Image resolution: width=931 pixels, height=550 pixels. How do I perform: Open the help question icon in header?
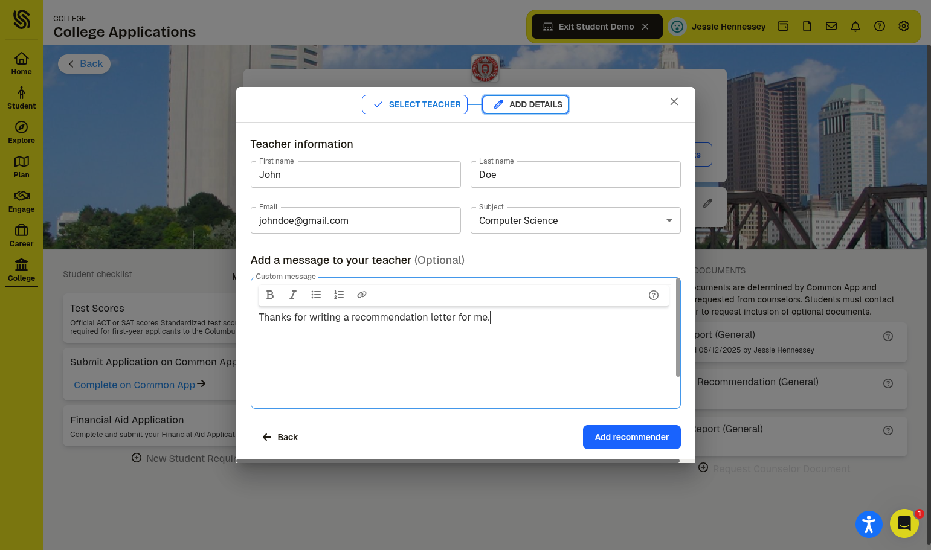click(x=880, y=26)
